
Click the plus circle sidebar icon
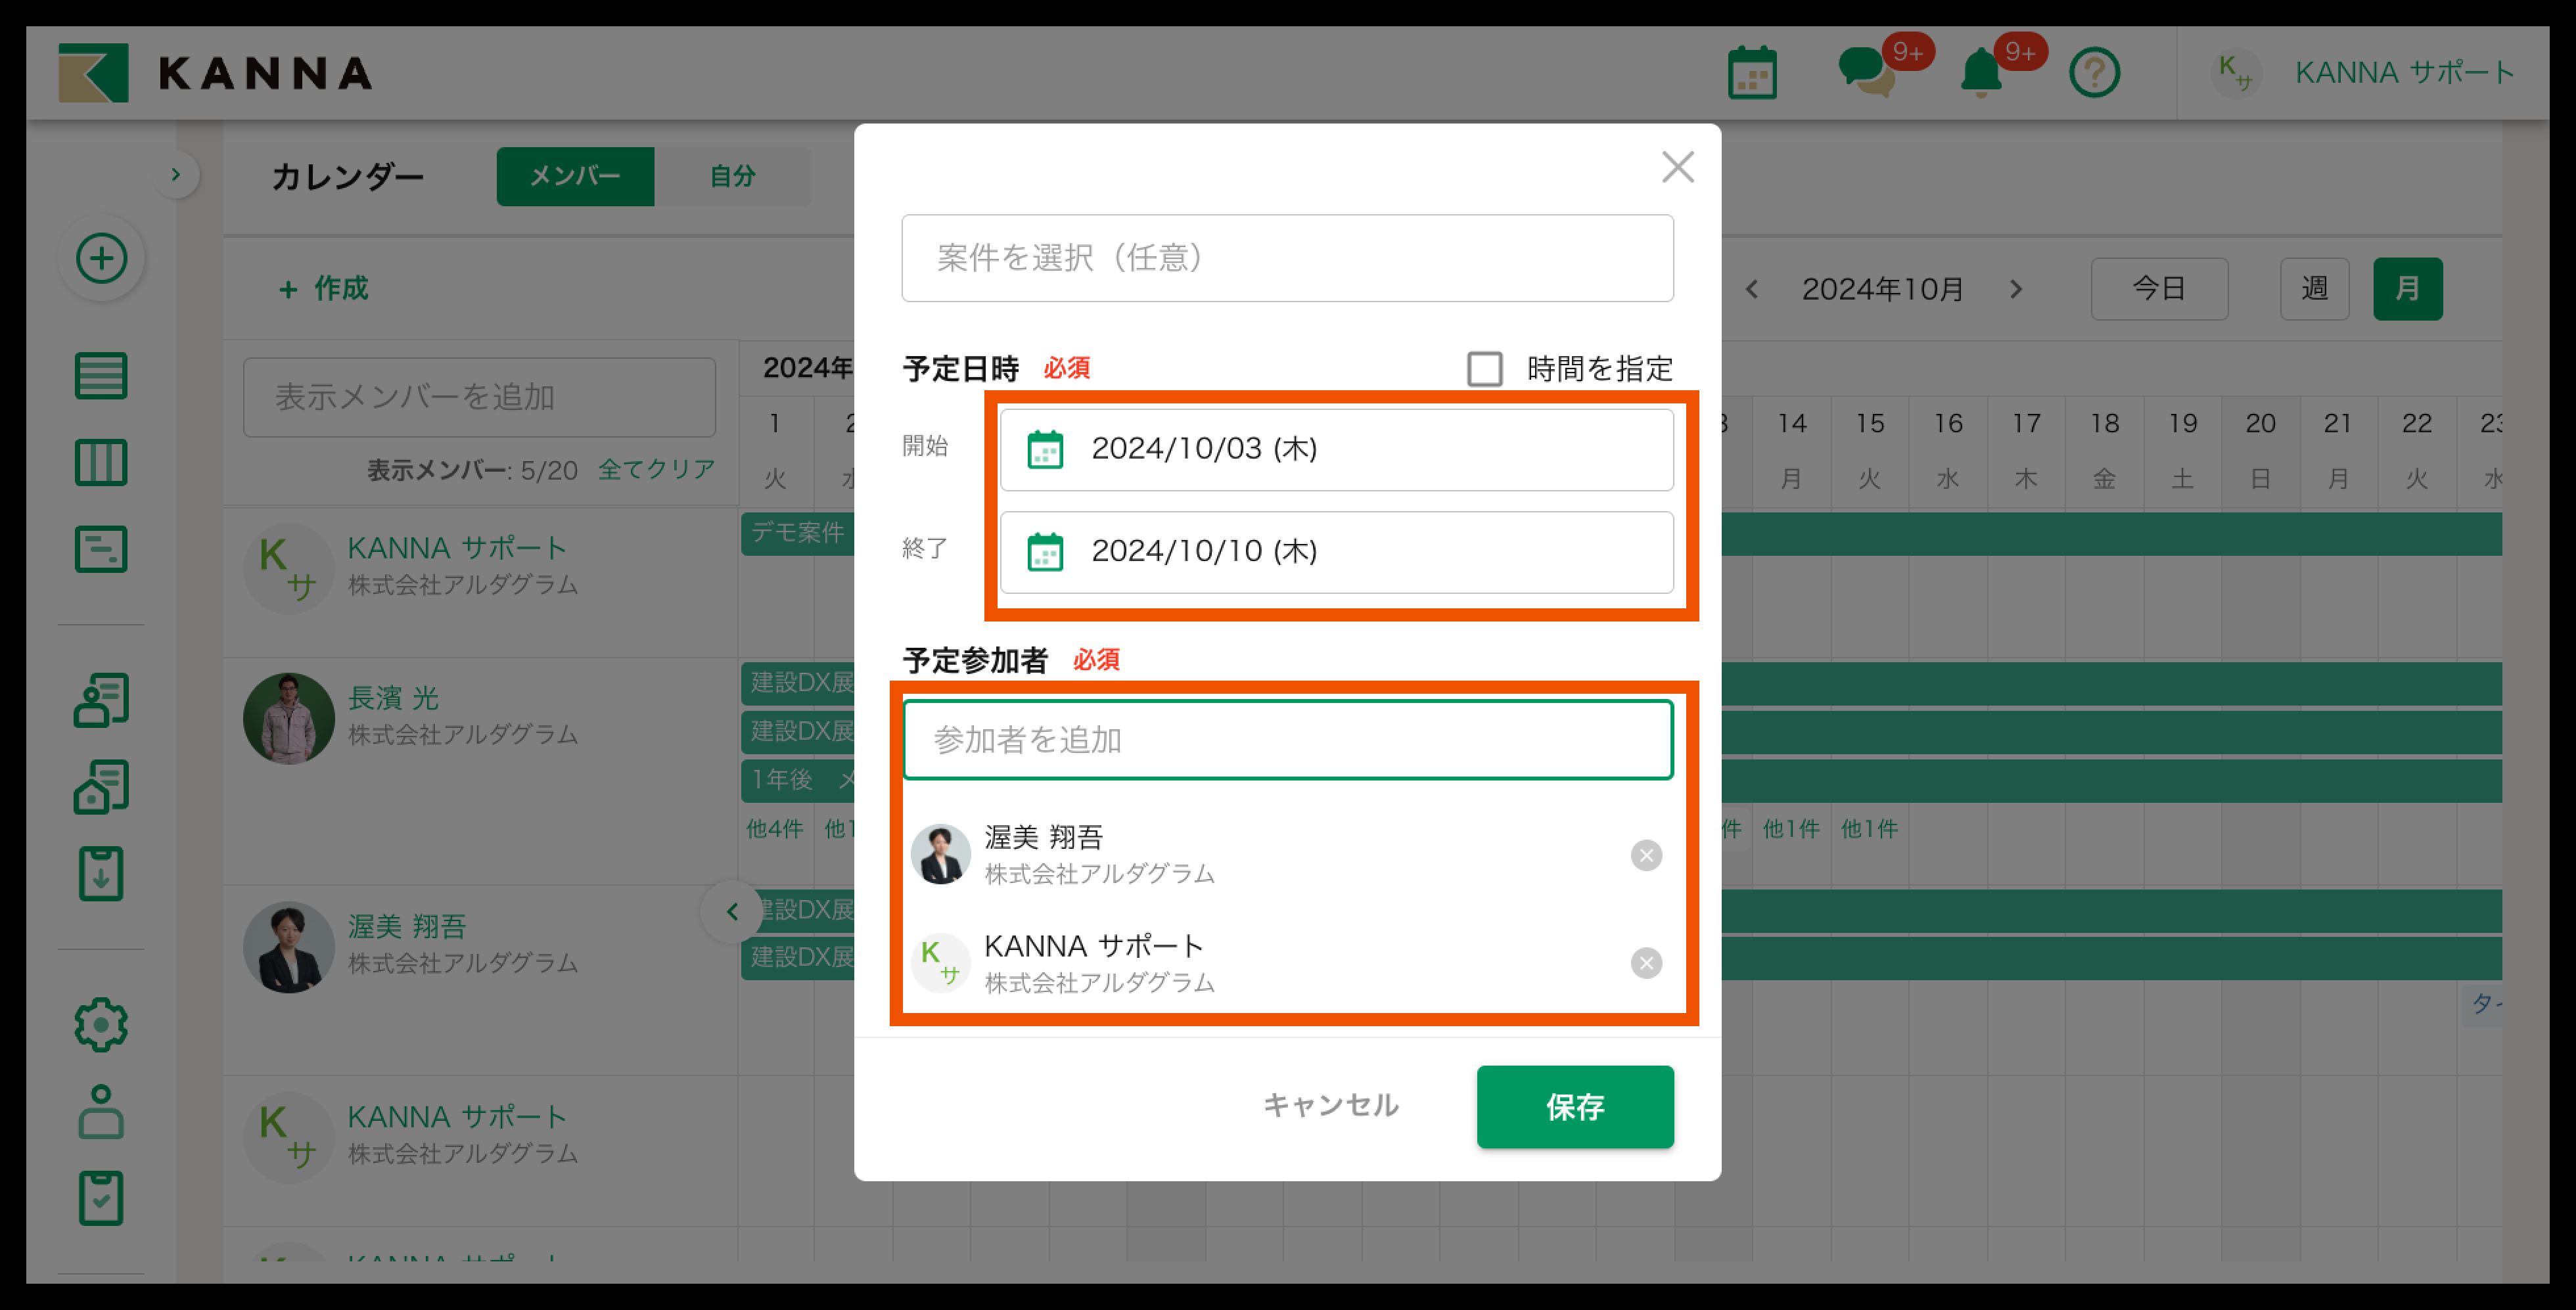tap(101, 259)
